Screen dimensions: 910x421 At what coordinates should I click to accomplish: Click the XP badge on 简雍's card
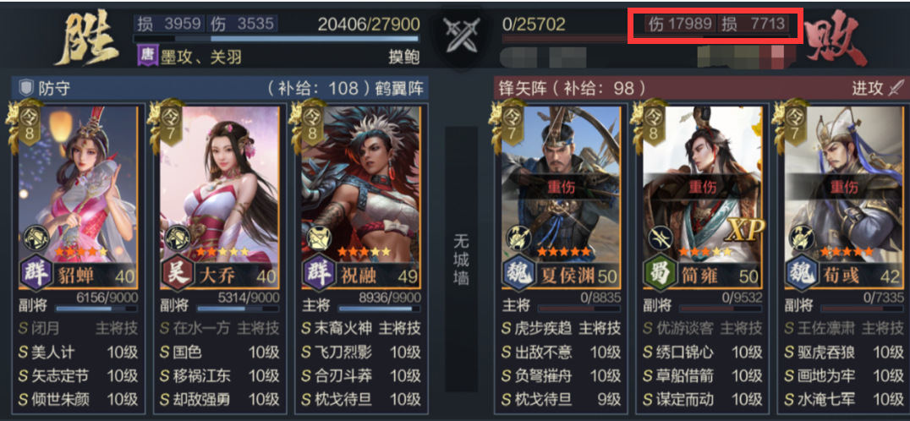[744, 232]
